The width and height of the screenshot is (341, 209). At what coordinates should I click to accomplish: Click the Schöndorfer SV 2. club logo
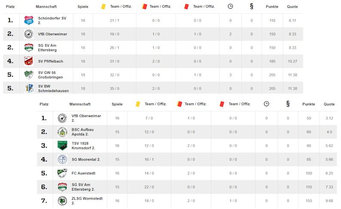click(x=29, y=20)
